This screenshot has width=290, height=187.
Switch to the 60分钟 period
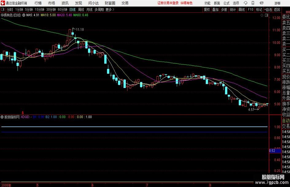click(63, 10)
